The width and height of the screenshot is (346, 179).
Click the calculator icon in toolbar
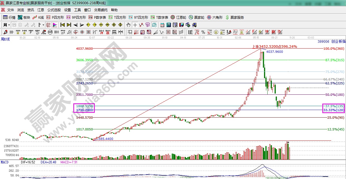coord(168,25)
